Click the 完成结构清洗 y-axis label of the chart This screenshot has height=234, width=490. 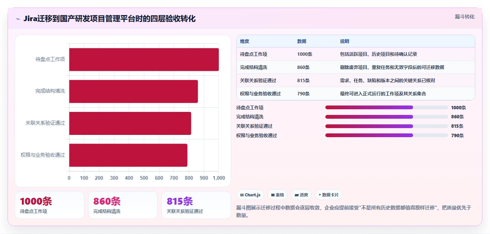tap(50, 91)
